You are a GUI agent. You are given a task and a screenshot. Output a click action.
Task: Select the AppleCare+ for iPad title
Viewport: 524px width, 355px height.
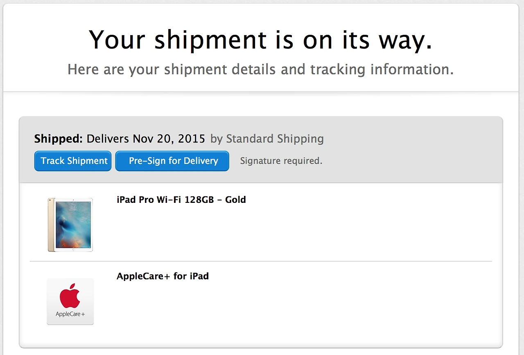[163, 276]
